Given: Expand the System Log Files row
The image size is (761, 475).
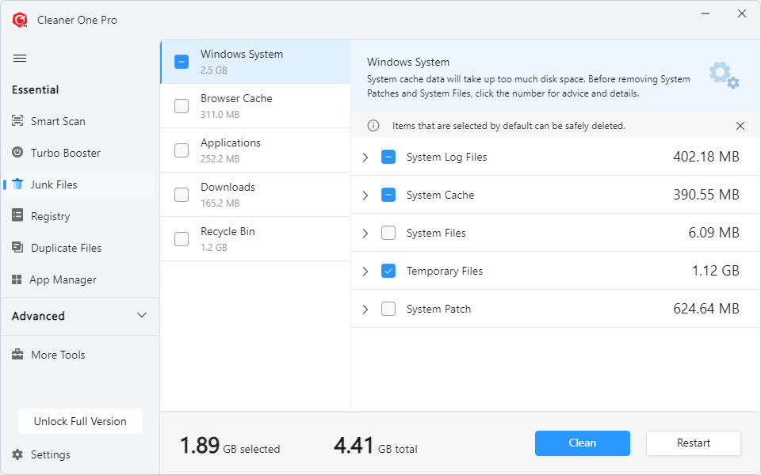Looking at the screenshot, I should [365, 158].
